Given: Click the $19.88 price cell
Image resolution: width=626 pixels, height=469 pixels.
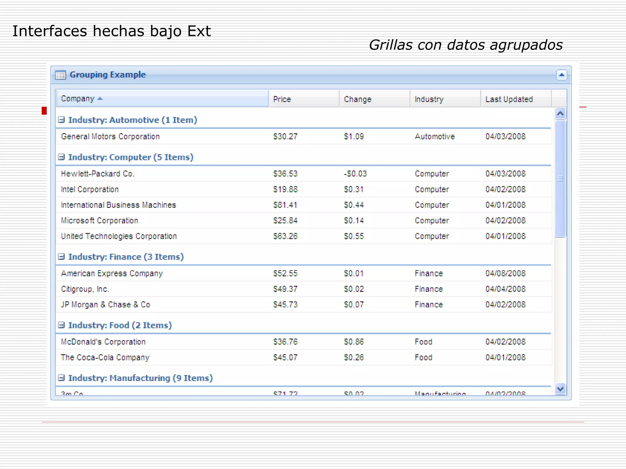Looking at the screenshot, I should [285, 189].
